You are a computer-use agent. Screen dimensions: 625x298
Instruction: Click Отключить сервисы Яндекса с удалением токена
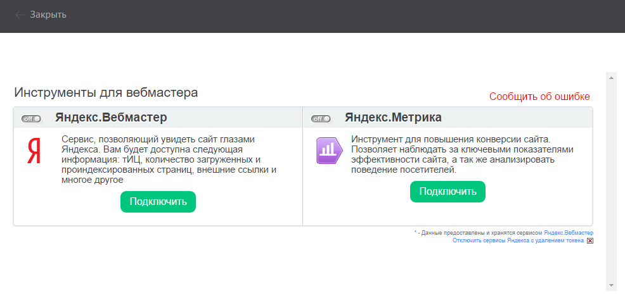518,240
